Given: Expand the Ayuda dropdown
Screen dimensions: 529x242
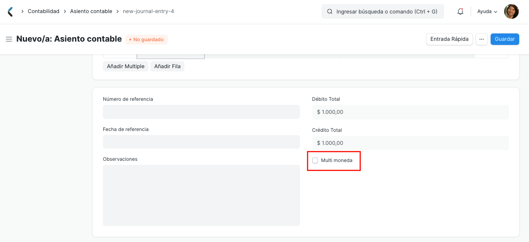Looking at the screenshot, I should [x=487, y=11].
